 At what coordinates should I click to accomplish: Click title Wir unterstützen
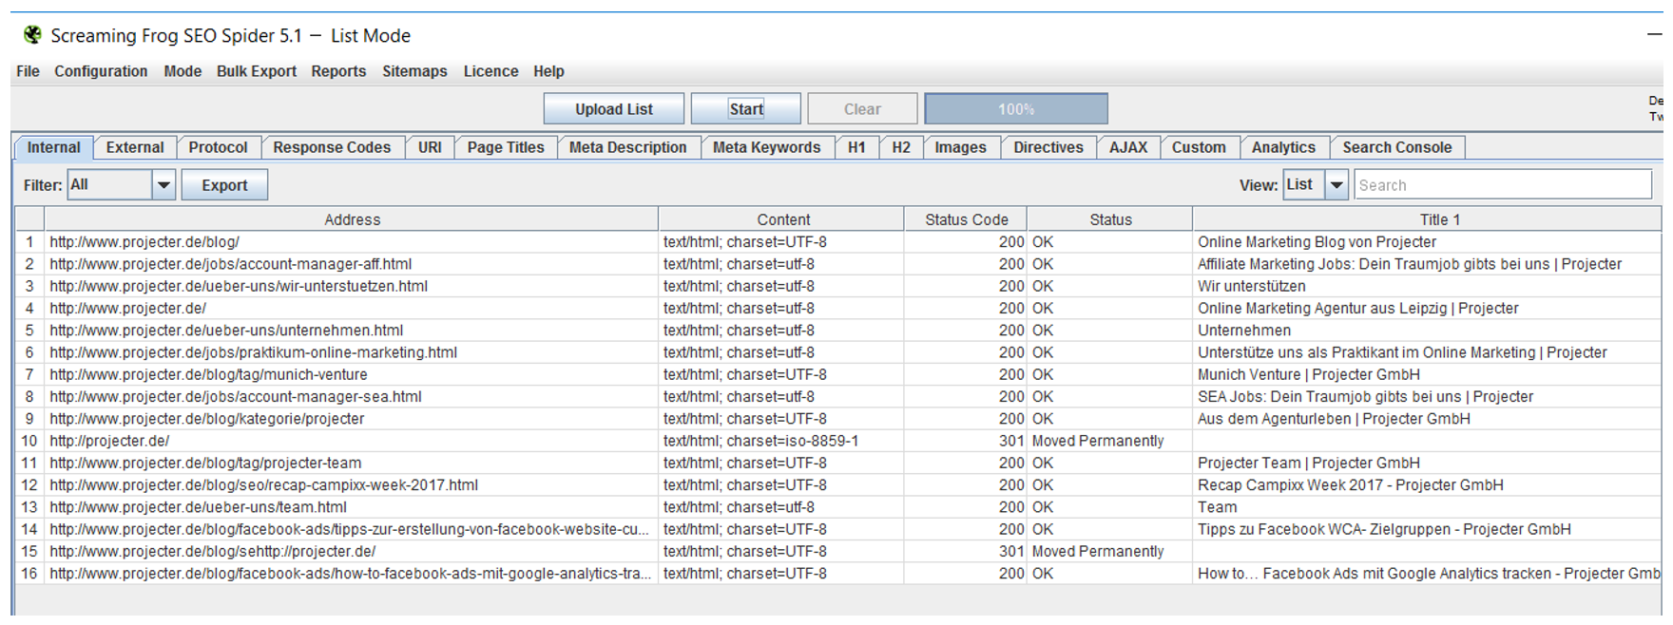tap(1252, 286)
